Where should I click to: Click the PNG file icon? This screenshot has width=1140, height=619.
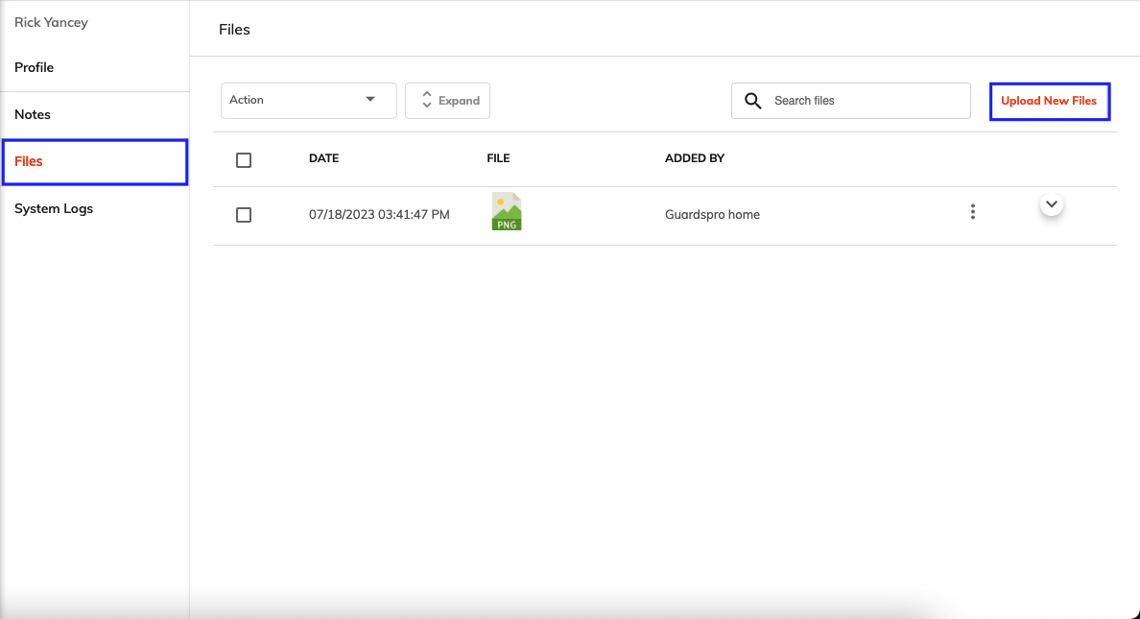click(x=507, y=212)
